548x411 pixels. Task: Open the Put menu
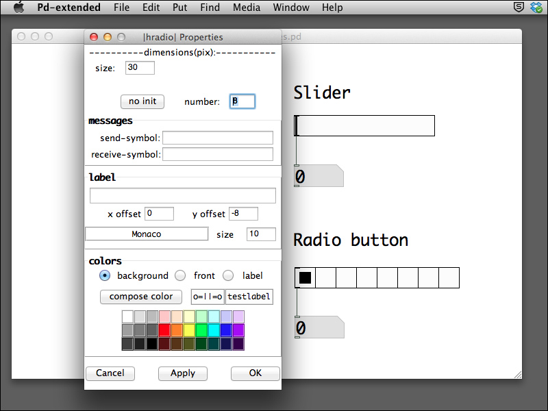point(179,8)
